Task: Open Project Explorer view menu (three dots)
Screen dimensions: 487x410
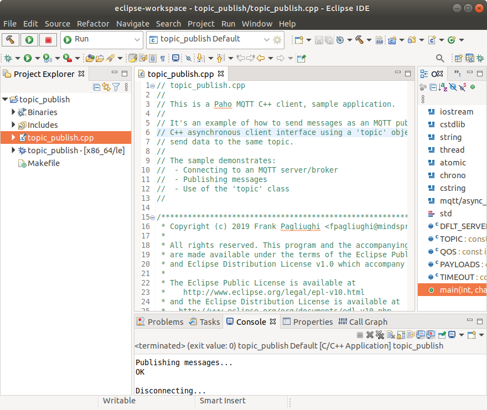Action: [126, 87]
